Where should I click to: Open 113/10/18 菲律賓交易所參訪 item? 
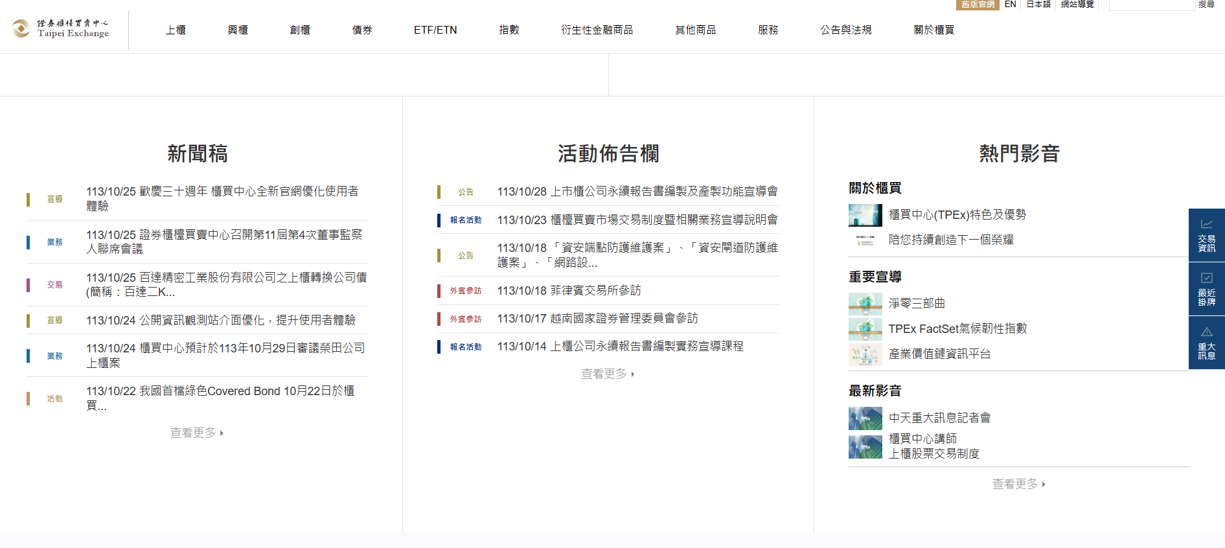click(569, 291)
